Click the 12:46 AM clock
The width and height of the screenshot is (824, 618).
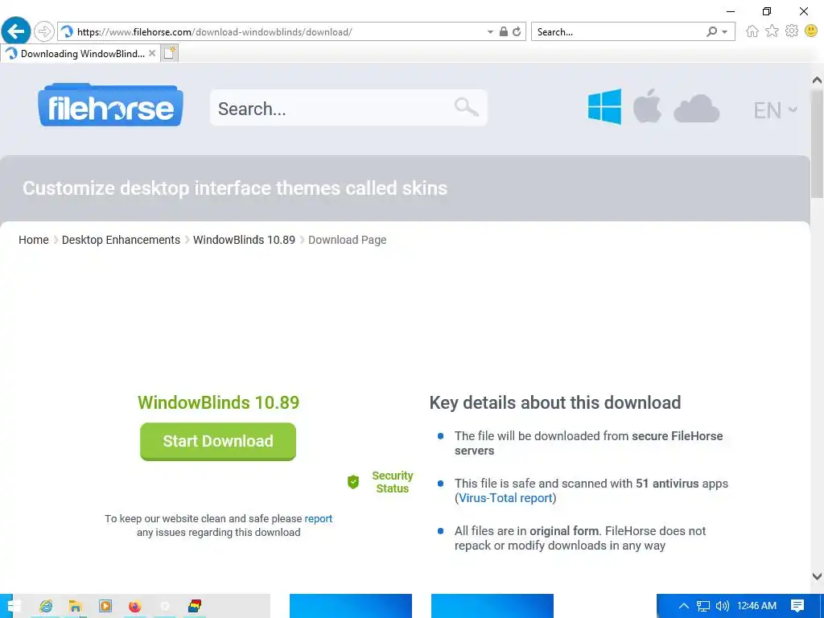click(756, 606)
